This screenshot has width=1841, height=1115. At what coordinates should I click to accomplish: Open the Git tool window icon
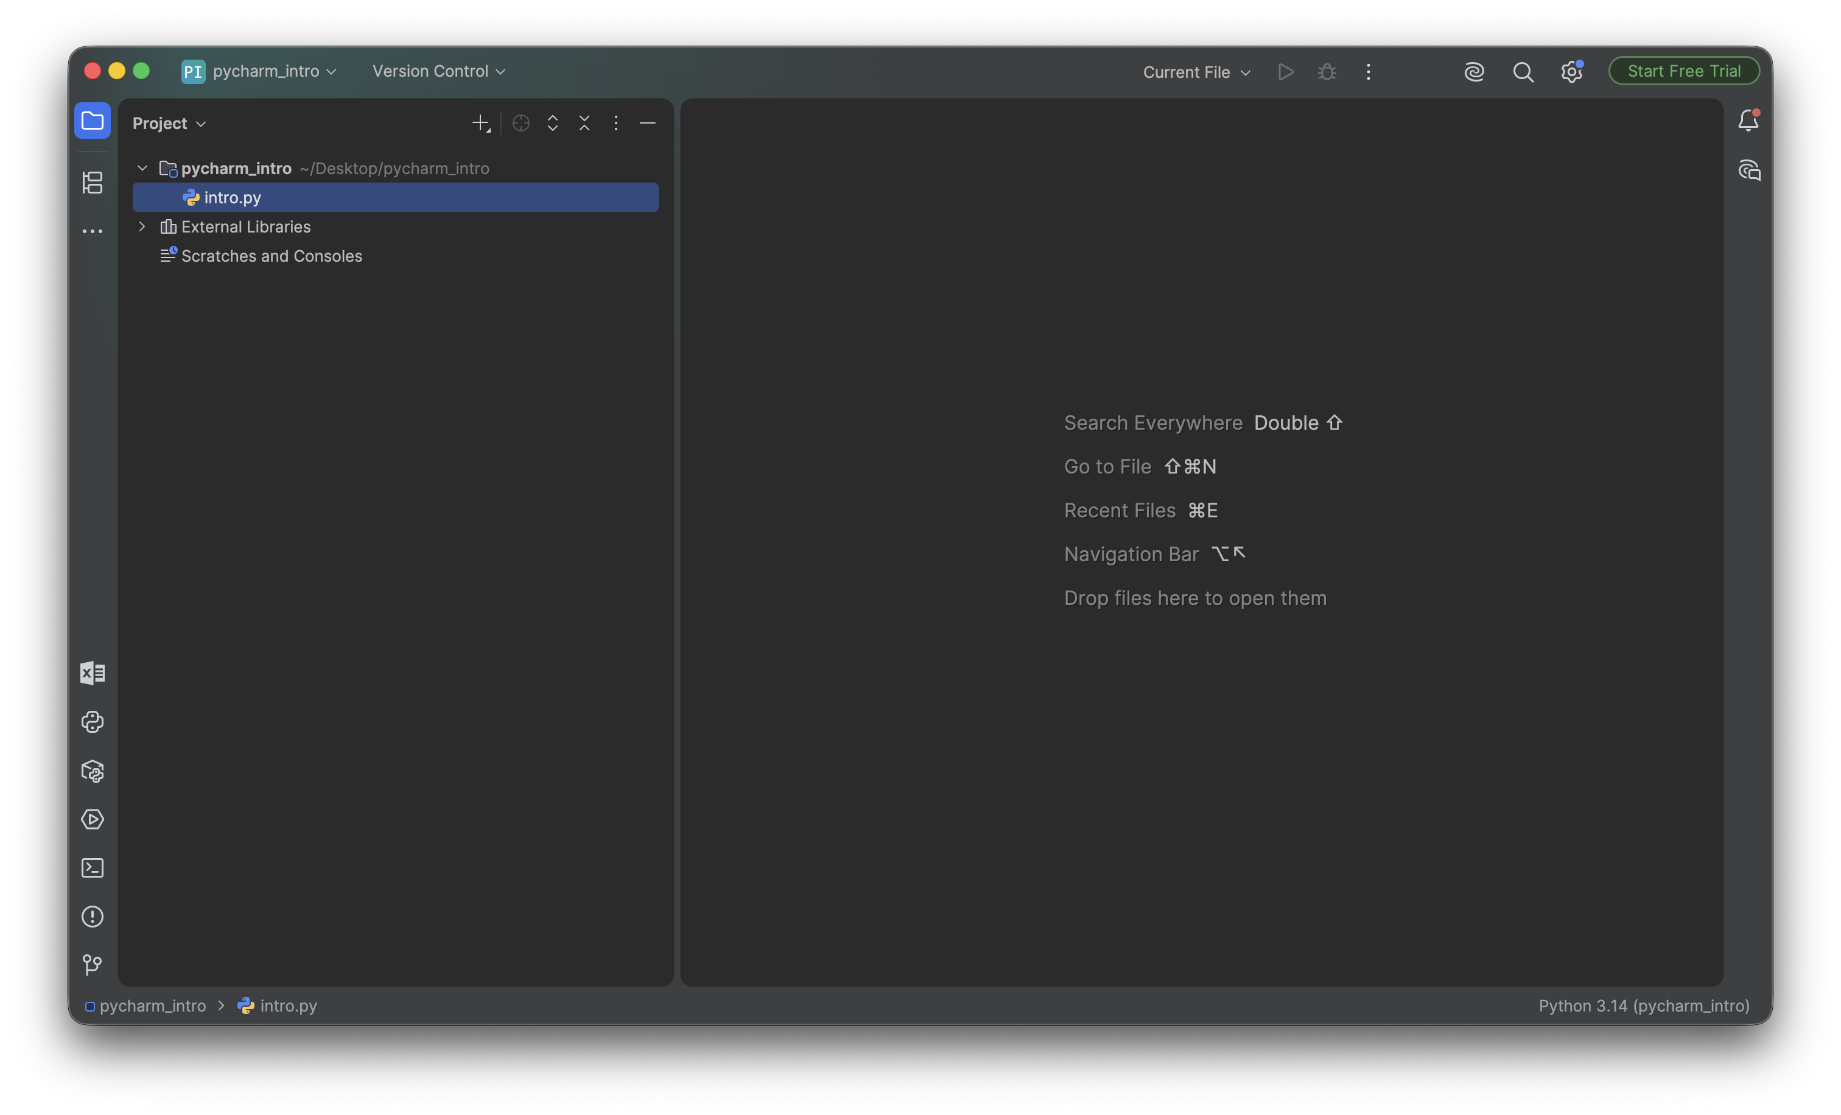tap(92, 965)
